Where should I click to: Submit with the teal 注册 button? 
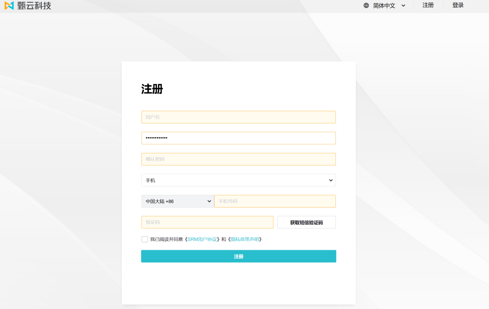[x=239, y=256]
